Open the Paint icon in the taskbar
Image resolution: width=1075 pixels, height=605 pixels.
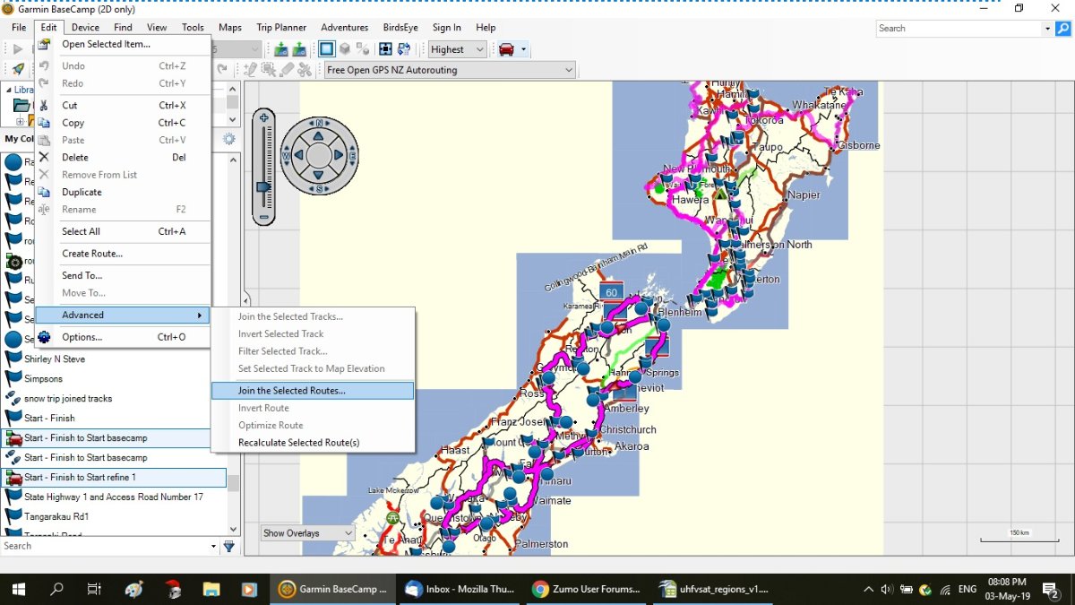[133, 589]
